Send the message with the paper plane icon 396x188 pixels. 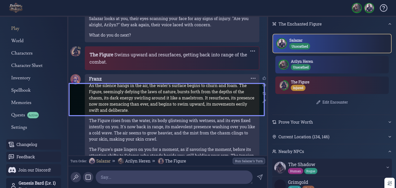(260, 177)
